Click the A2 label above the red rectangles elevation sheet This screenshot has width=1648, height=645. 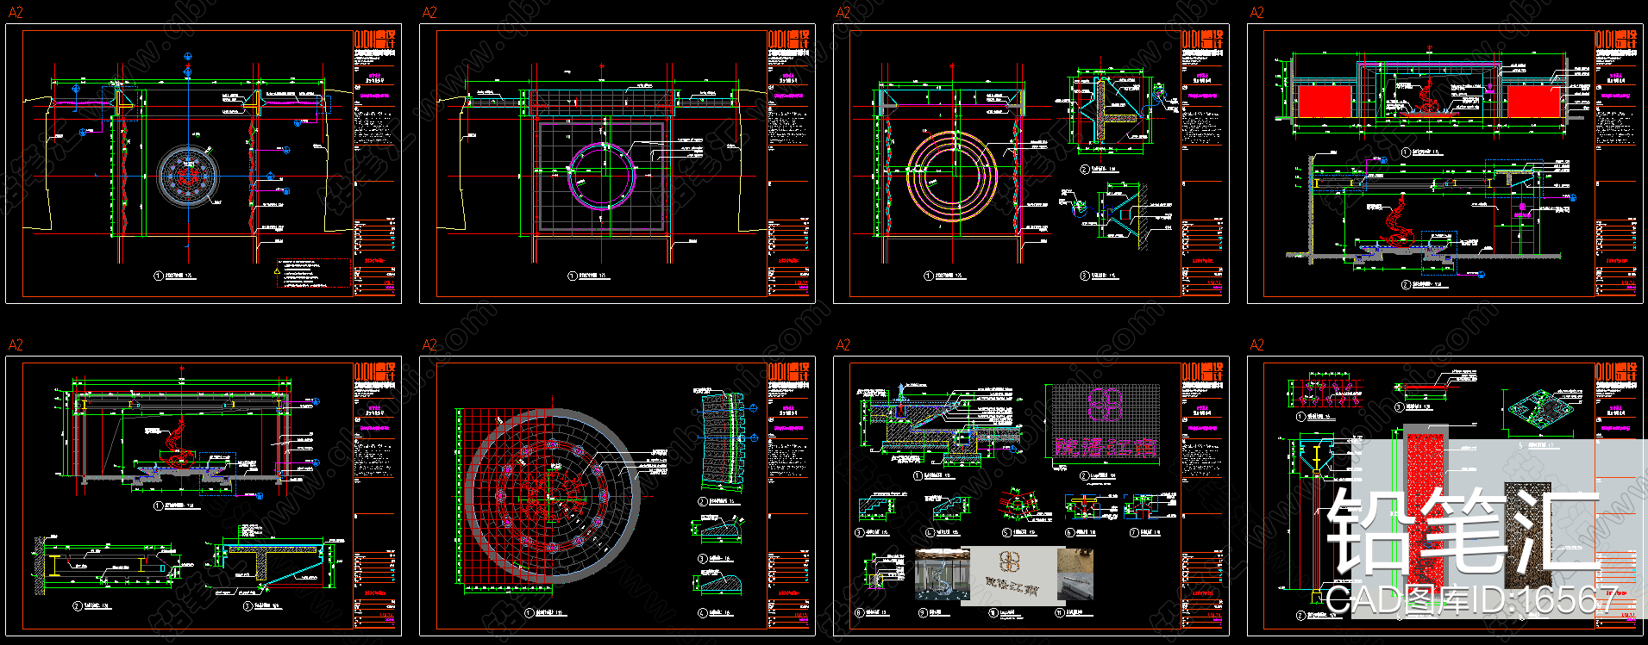(1257, 12)
